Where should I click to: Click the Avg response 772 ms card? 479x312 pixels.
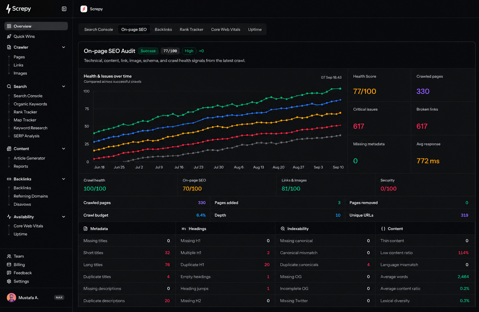[x=443, y=154]
